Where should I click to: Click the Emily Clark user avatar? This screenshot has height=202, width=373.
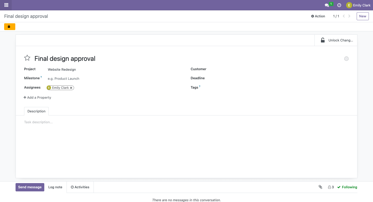(x=349, y=5)
